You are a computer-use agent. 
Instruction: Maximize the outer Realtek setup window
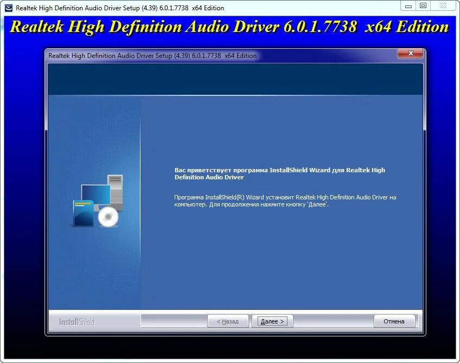pyautogui.click(x=423, y=5)
